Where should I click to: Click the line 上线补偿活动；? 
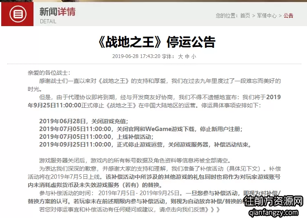coord(96,137)
